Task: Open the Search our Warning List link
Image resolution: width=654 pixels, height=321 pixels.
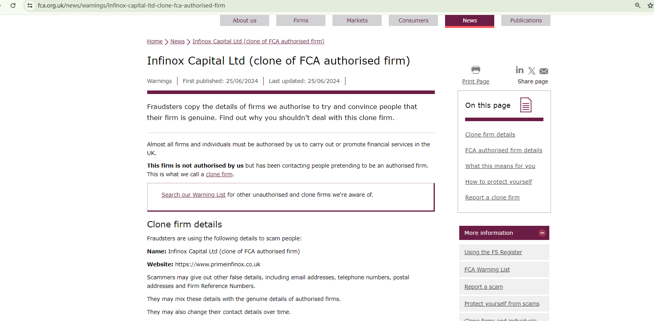Action: tap(193, 195)
